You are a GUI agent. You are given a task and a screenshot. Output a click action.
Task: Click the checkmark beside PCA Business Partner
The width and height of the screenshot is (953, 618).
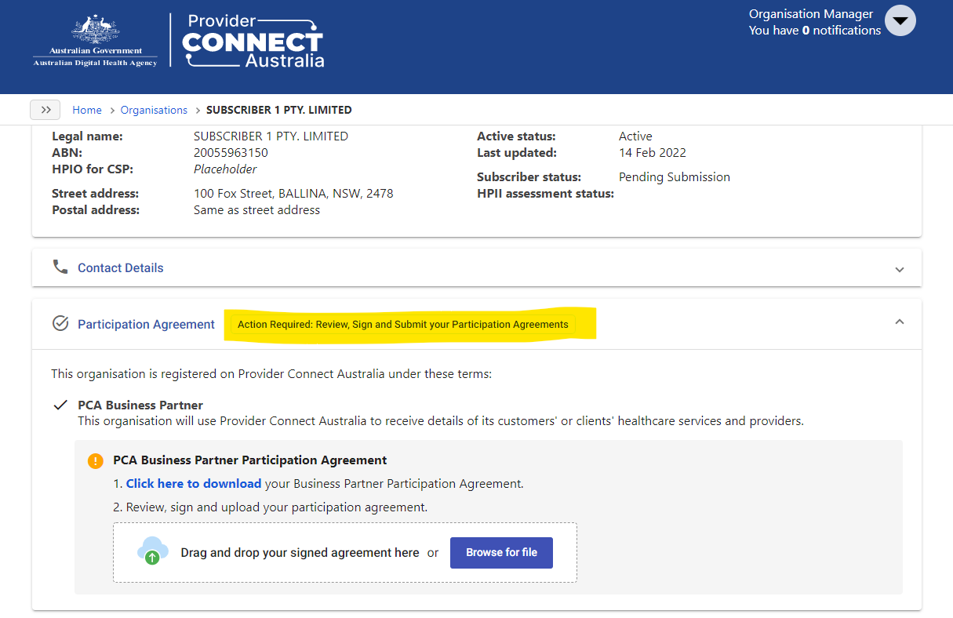click(x=60, y=405)
